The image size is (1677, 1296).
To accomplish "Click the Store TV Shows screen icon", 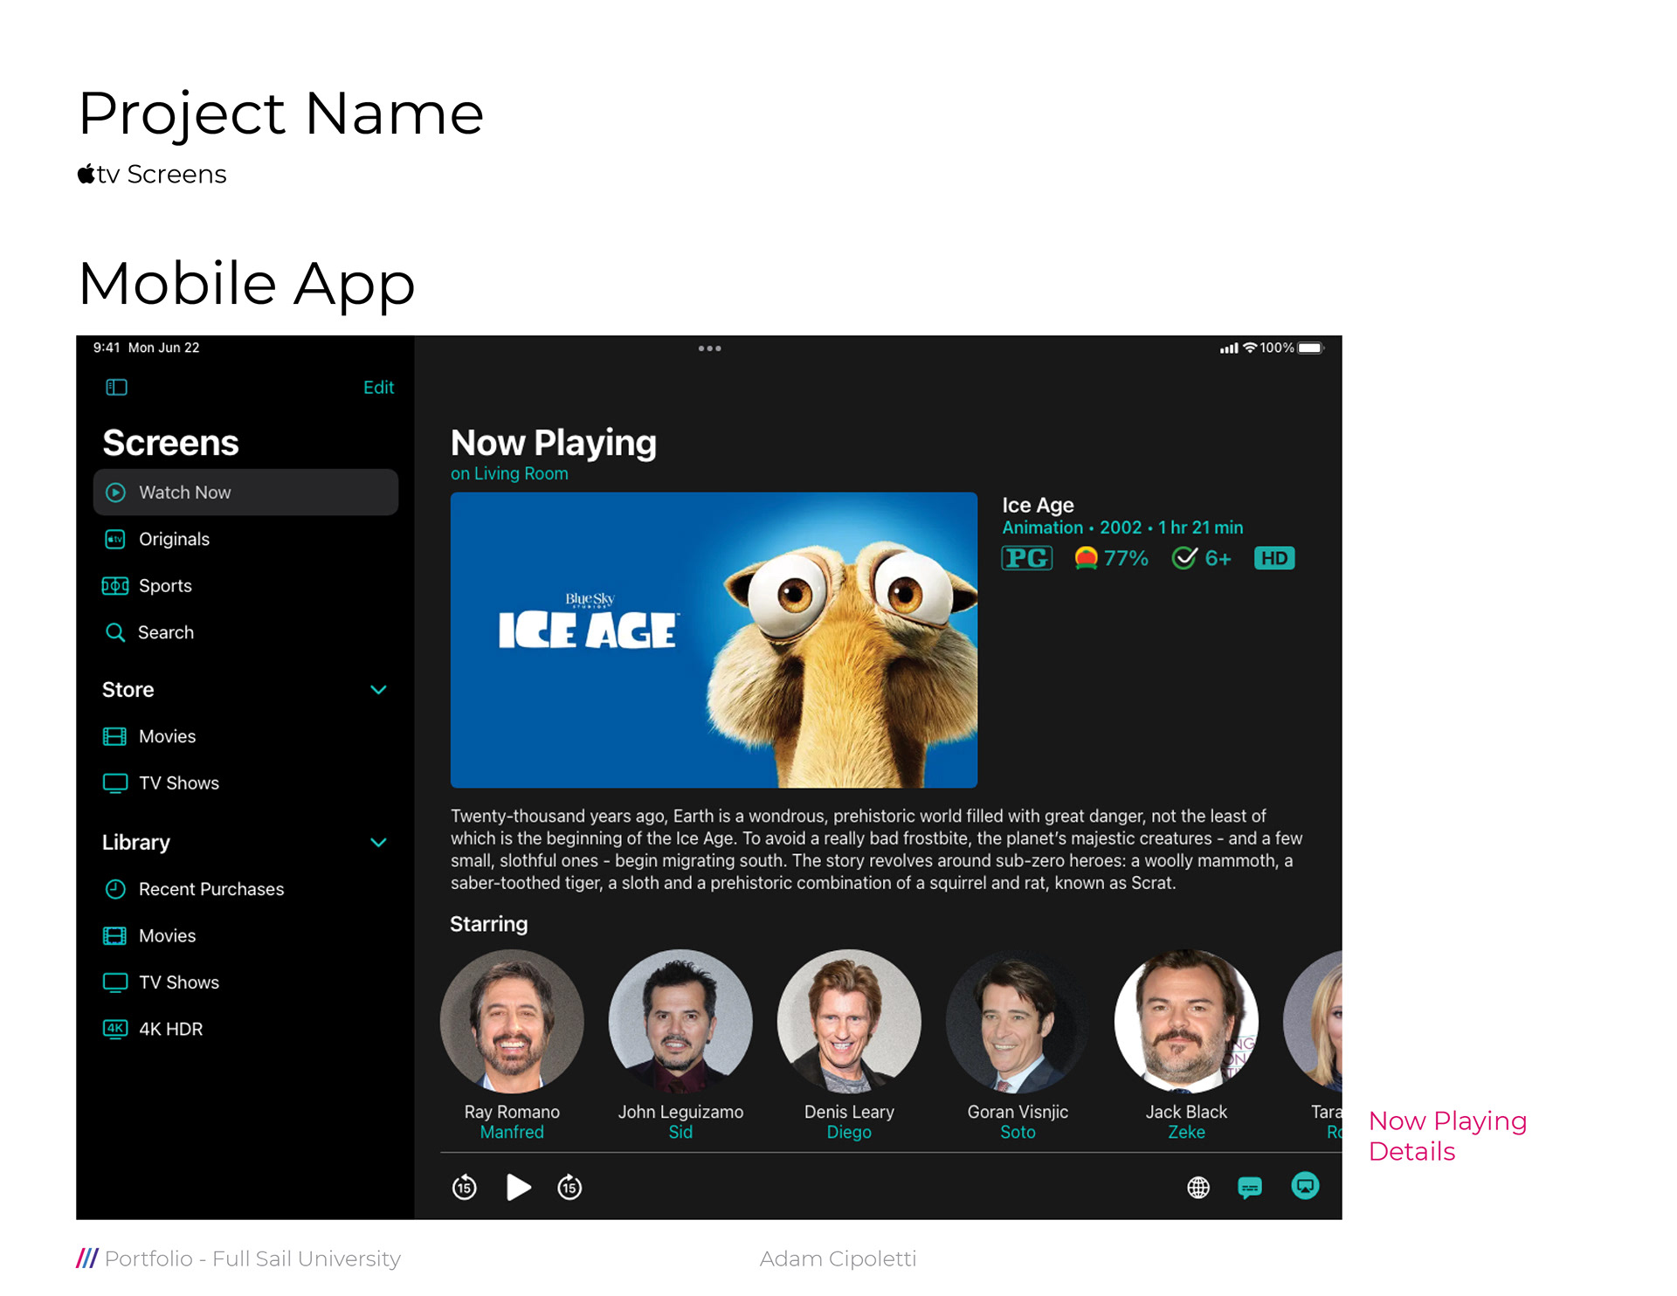I will pos(115,783).
